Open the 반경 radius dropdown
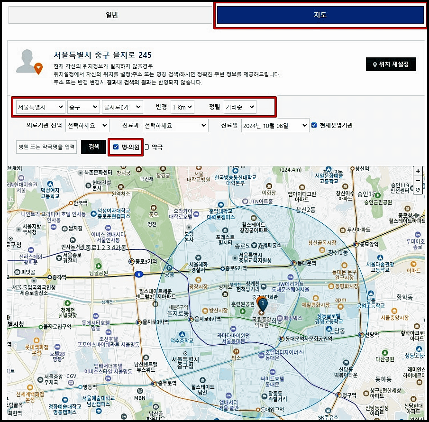 click(182, 107)
